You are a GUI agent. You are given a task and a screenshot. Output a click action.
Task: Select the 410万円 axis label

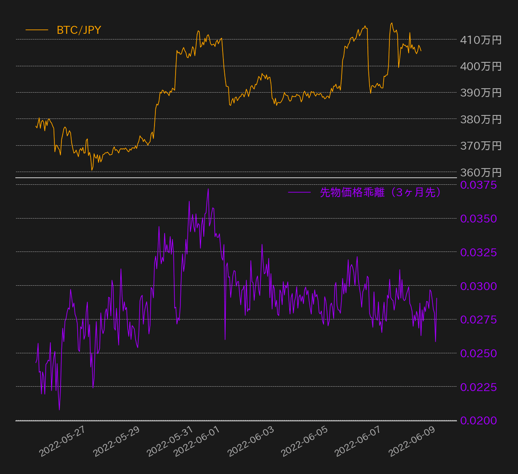click(x=480, y=40)
